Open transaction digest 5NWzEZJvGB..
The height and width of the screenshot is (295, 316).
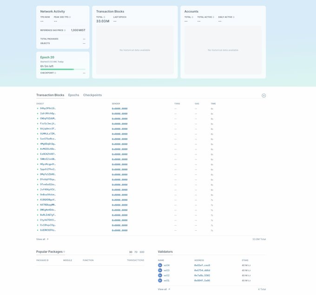pyautogui.click(x=48, y=159)
